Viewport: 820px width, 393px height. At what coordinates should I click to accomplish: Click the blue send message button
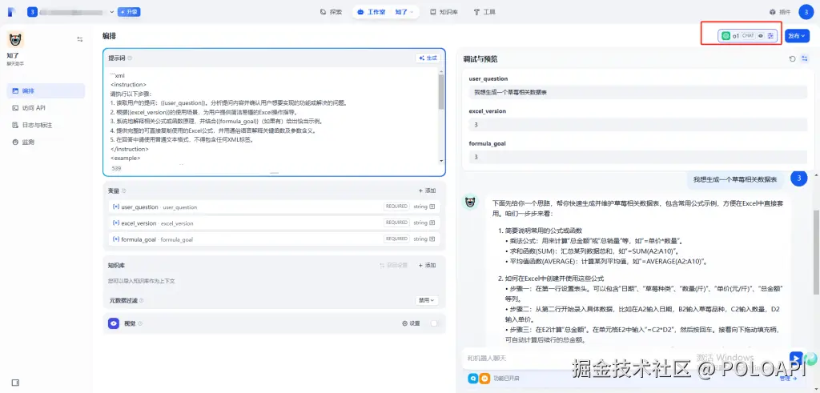pos(797,358)
